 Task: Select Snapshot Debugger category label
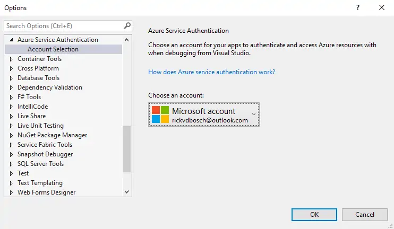(45, 154)
